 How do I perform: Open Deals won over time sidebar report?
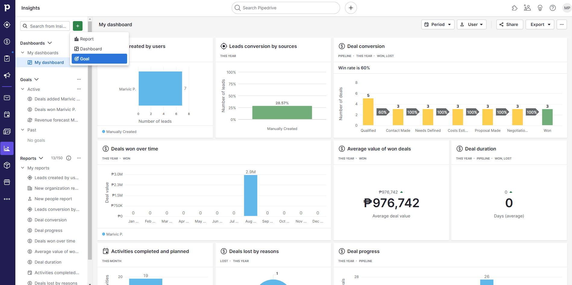[x=55, y=241]
